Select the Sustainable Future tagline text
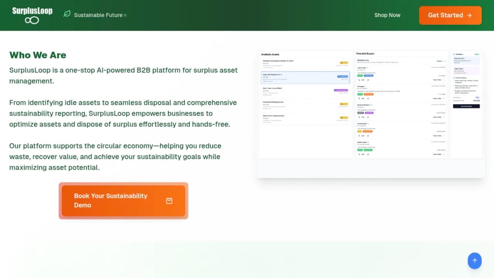 click(98, 15)
